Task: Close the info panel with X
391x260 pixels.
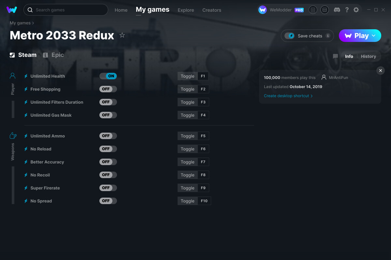Action: (381, 71)
